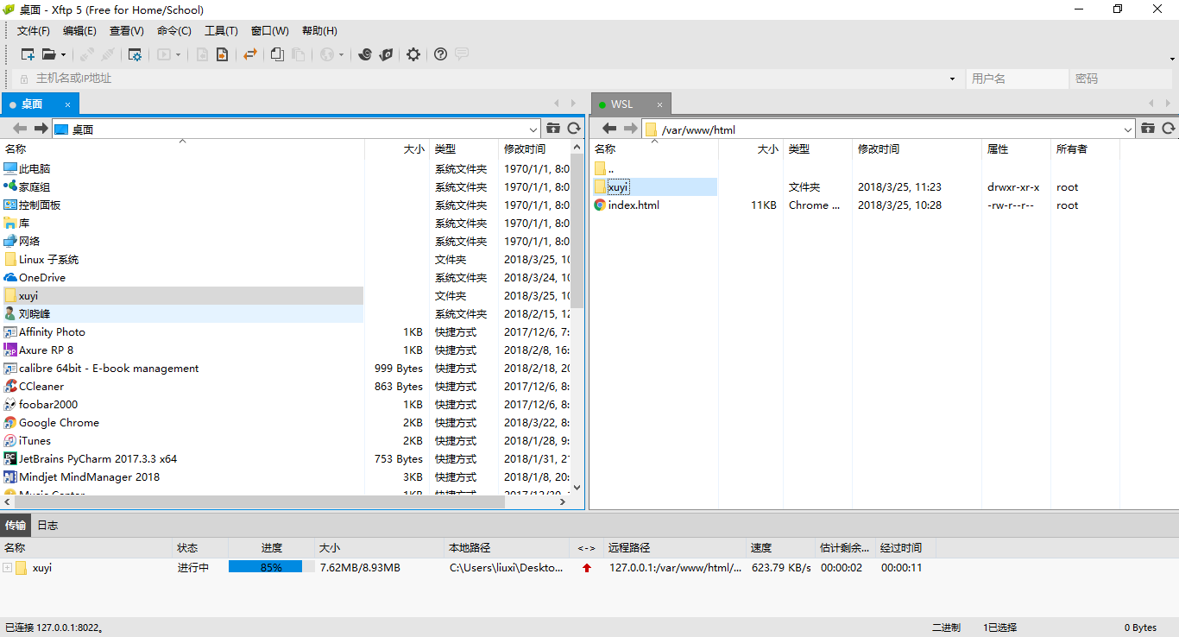Close the WSL session tab
This screenshot has height=637, width=1179.
pos(659,104)
